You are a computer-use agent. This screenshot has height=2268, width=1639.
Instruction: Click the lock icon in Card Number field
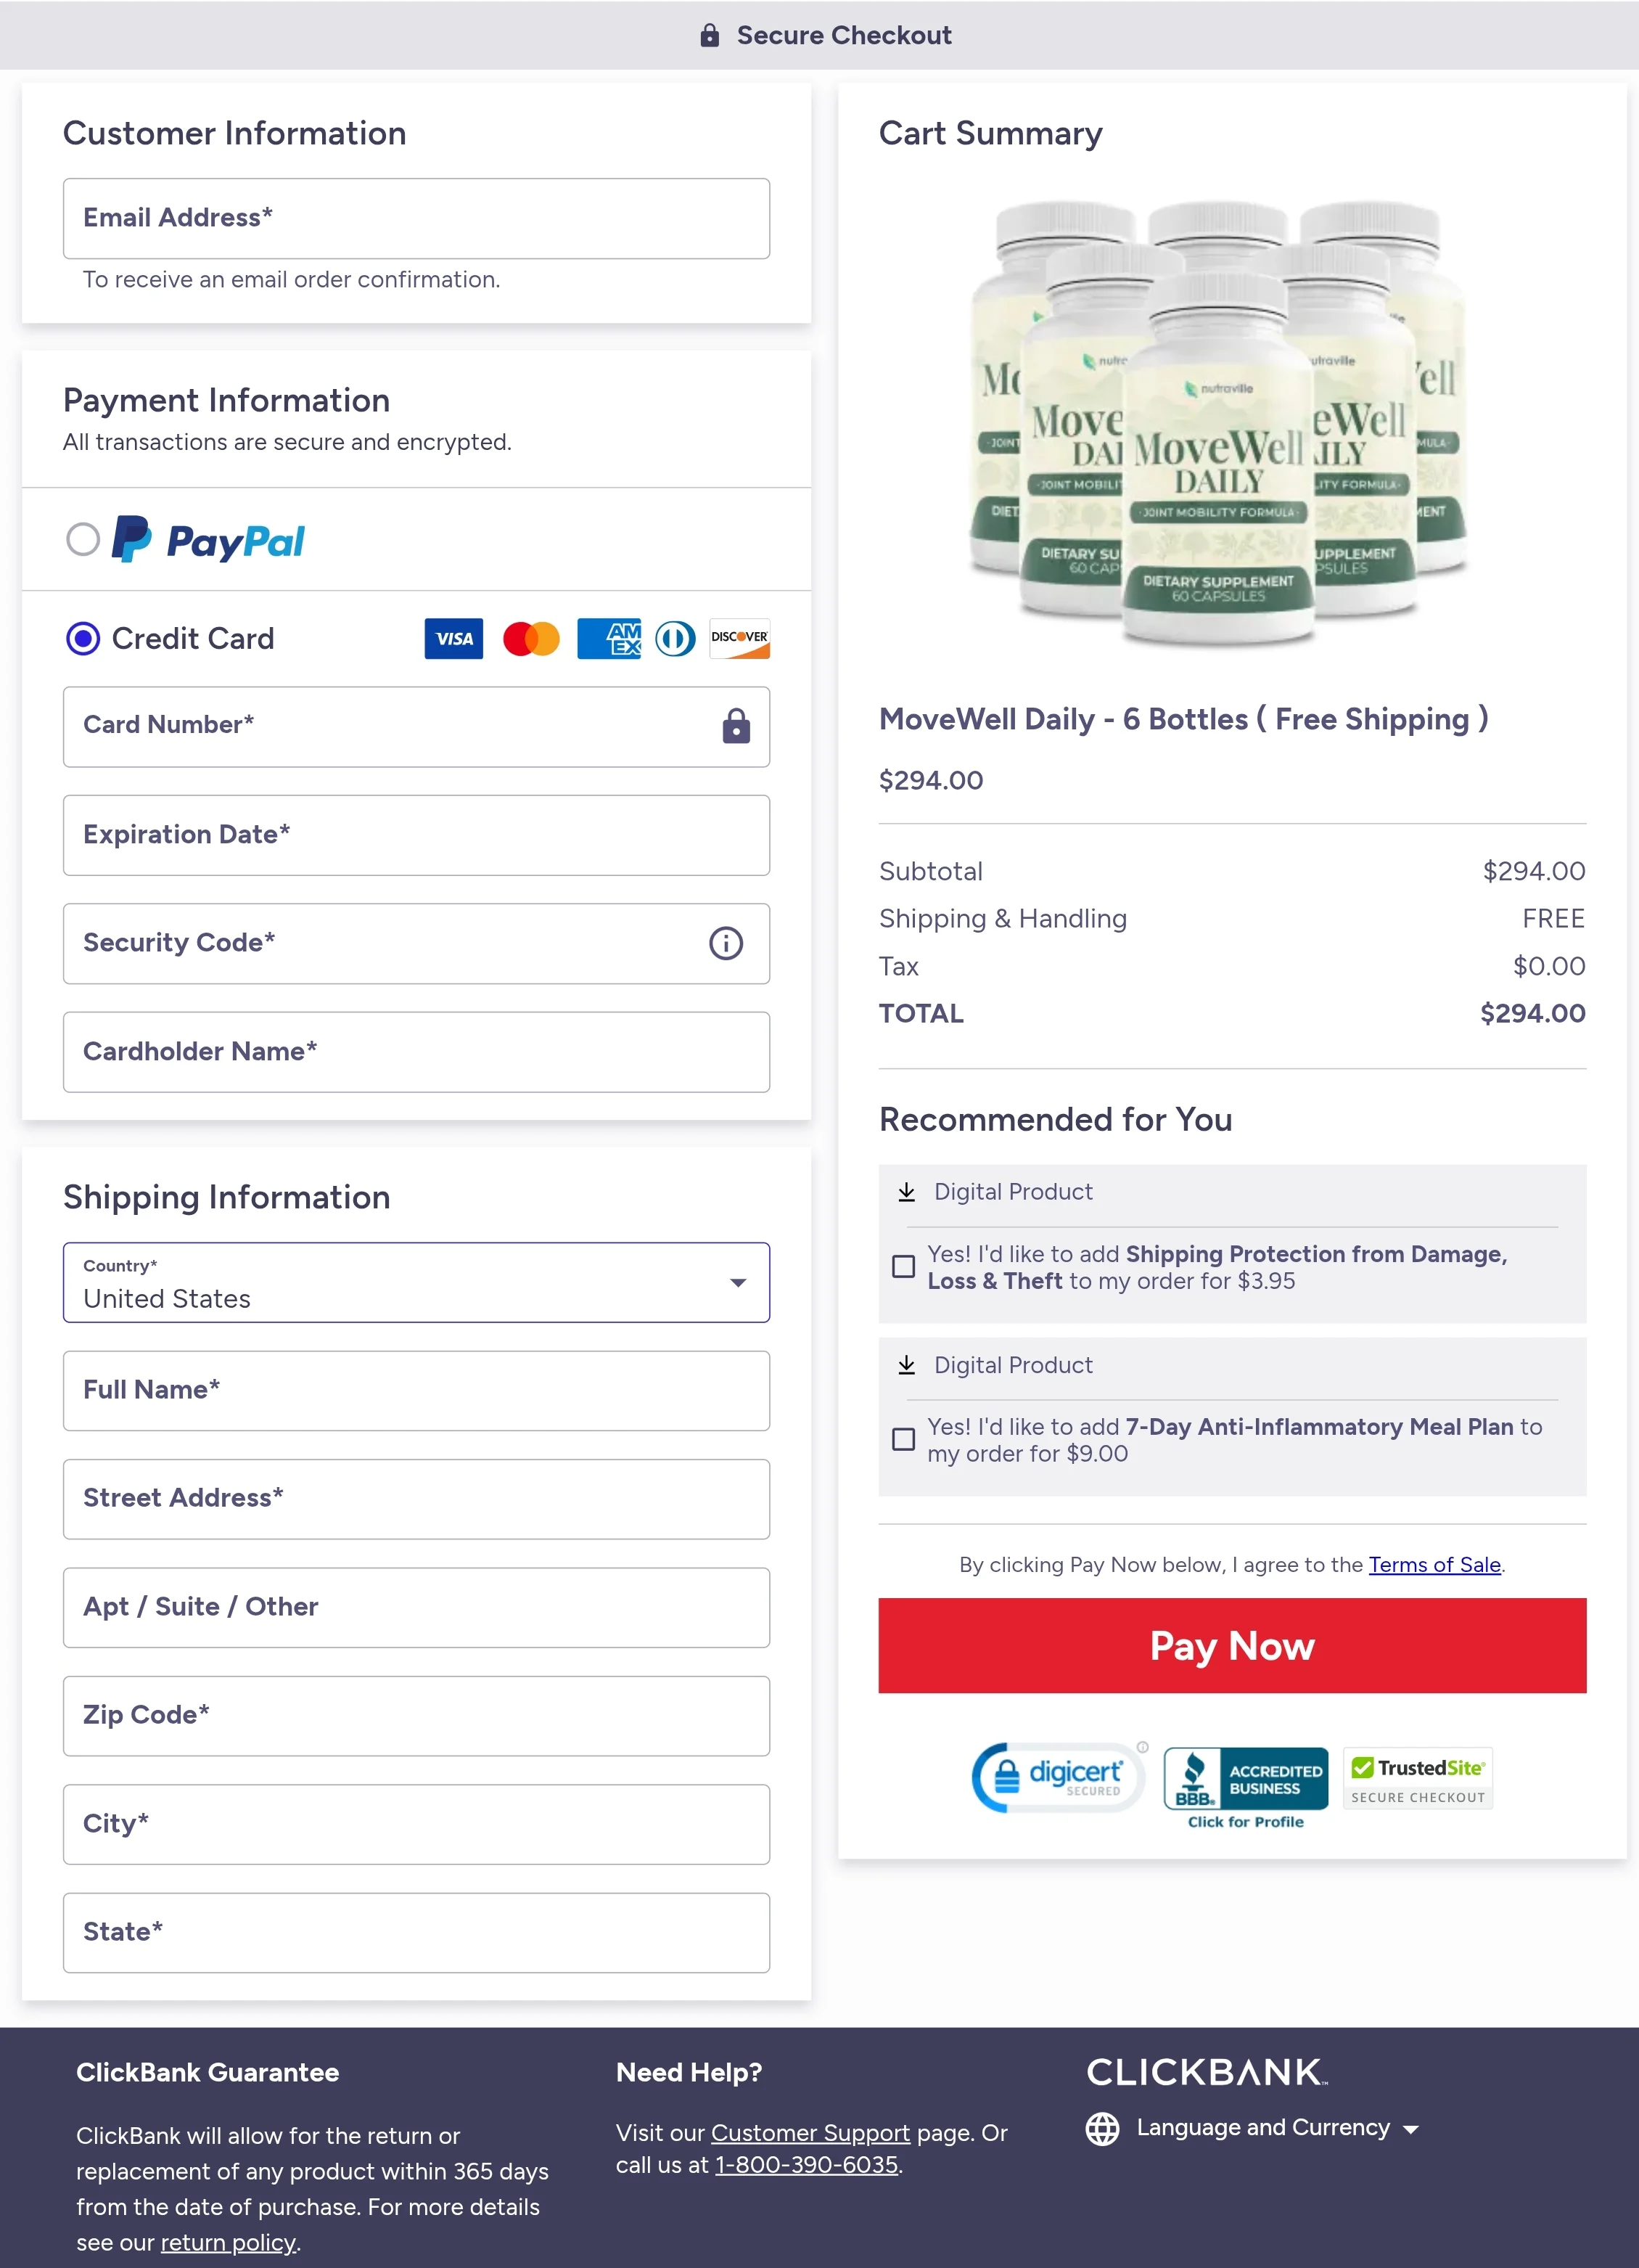(x=735, y=727)
